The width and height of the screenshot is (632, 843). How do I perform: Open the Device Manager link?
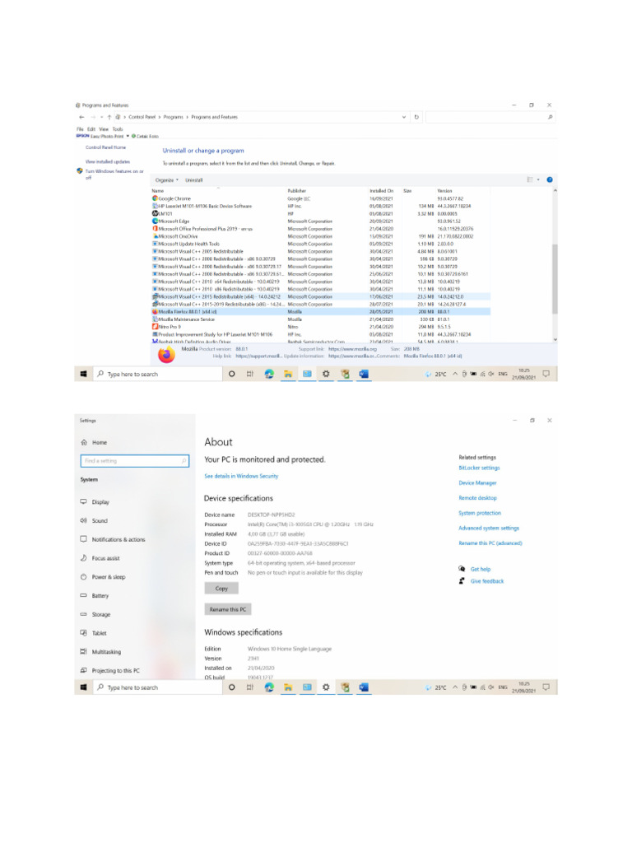click(477, 482)
